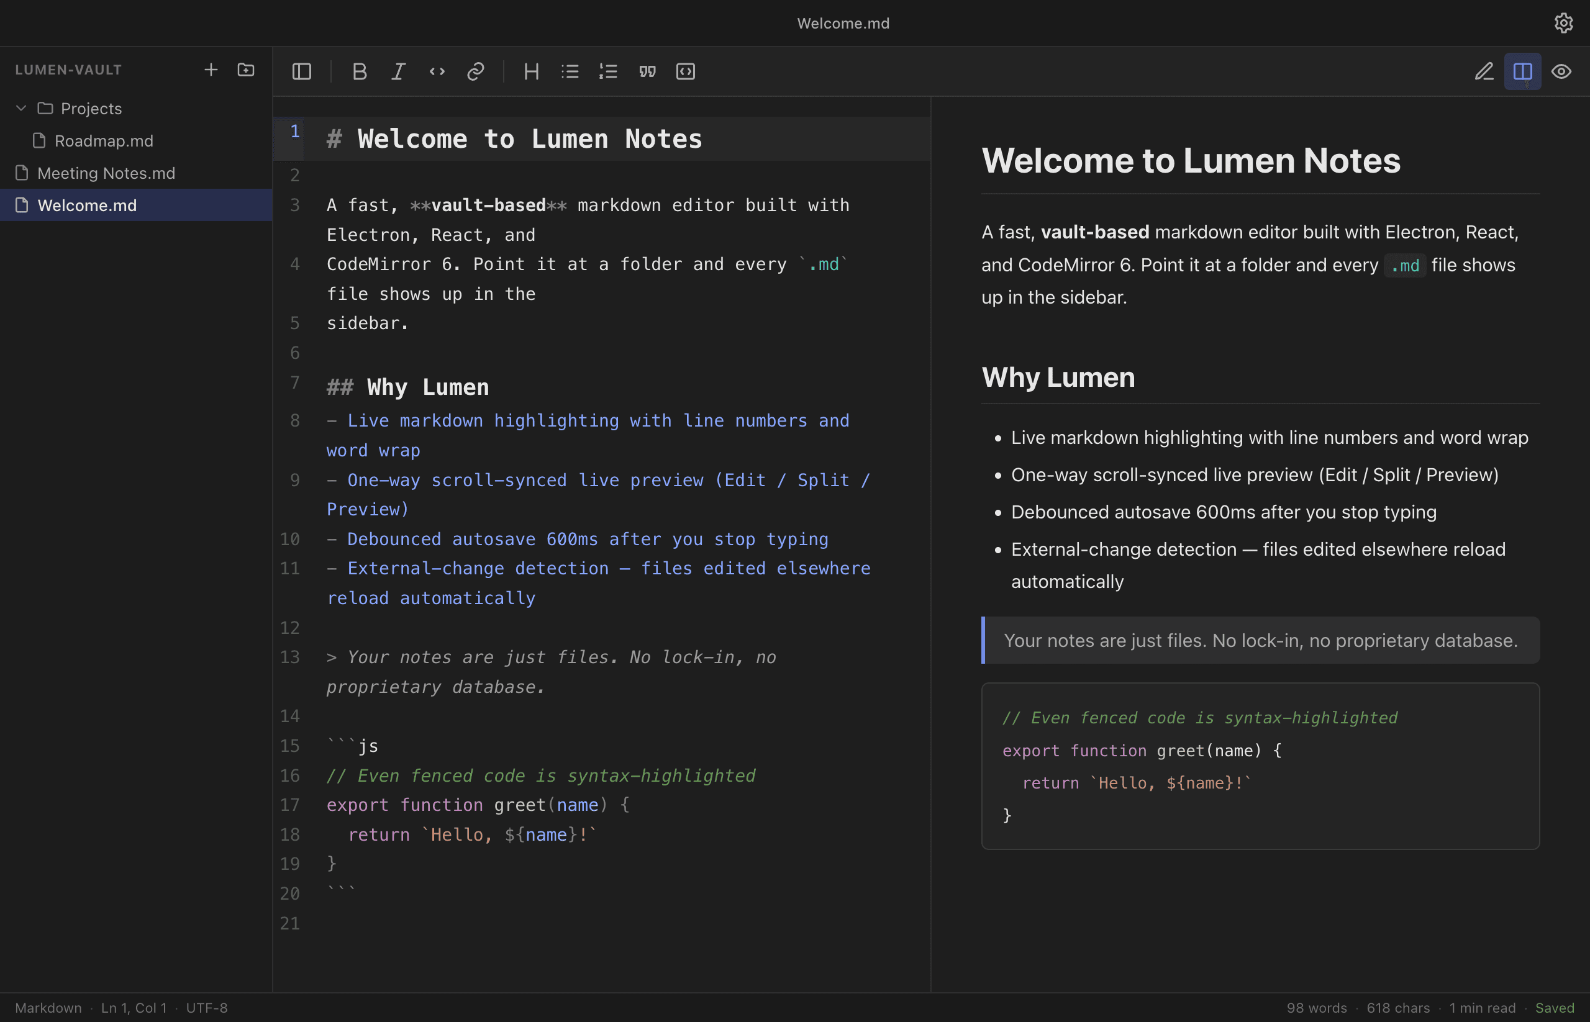The height and width of the screenshot is (1022, 1590).
Task: Click 'Debounced autosave' editor line
Action: point(578,539)
